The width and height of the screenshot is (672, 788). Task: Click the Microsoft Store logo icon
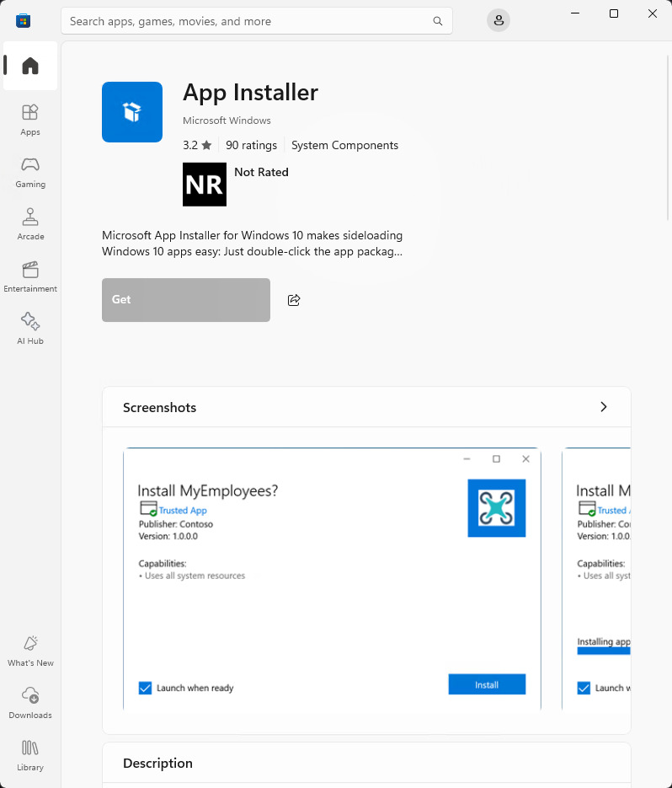coord(23,21)
